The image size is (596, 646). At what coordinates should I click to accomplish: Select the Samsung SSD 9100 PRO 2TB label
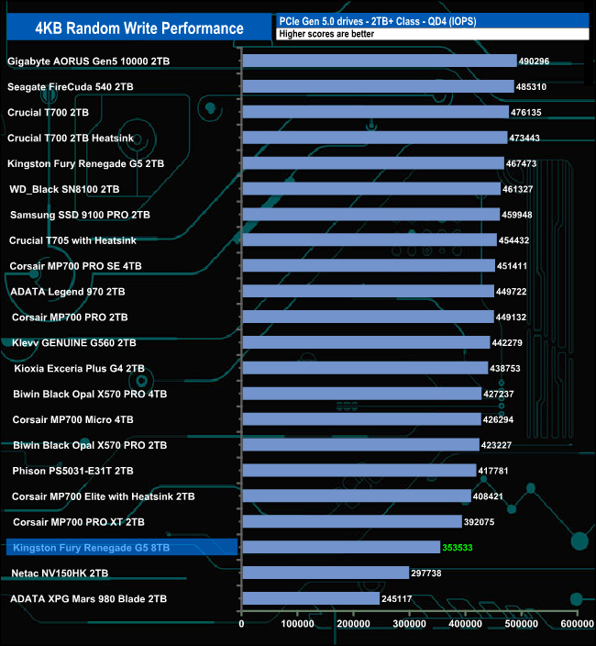[80, 215]
